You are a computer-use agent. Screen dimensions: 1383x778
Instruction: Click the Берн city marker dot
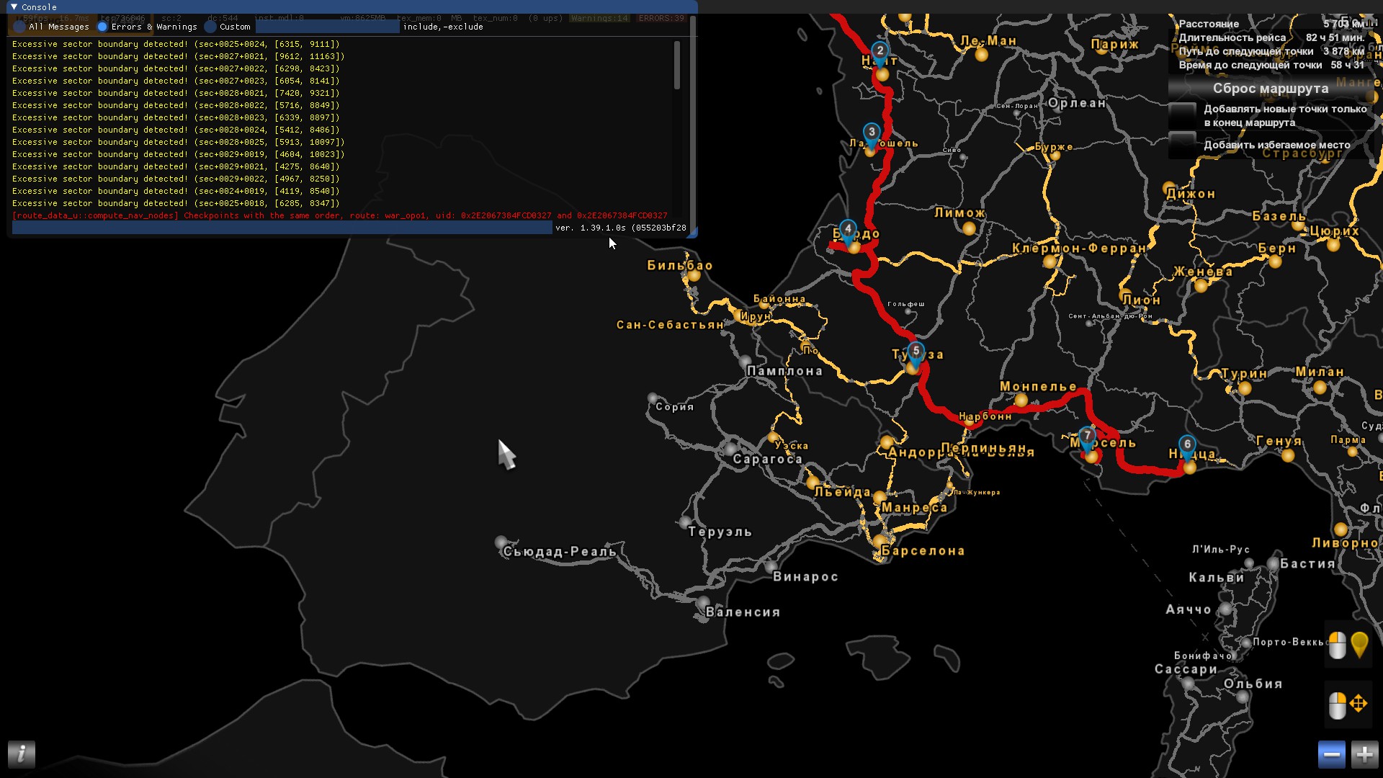click(1275, 261)
